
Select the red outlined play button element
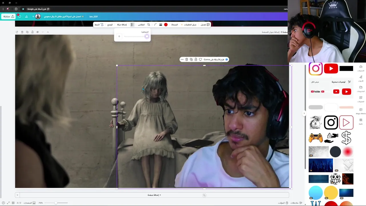pyautogui.click(x=346, y=122)
